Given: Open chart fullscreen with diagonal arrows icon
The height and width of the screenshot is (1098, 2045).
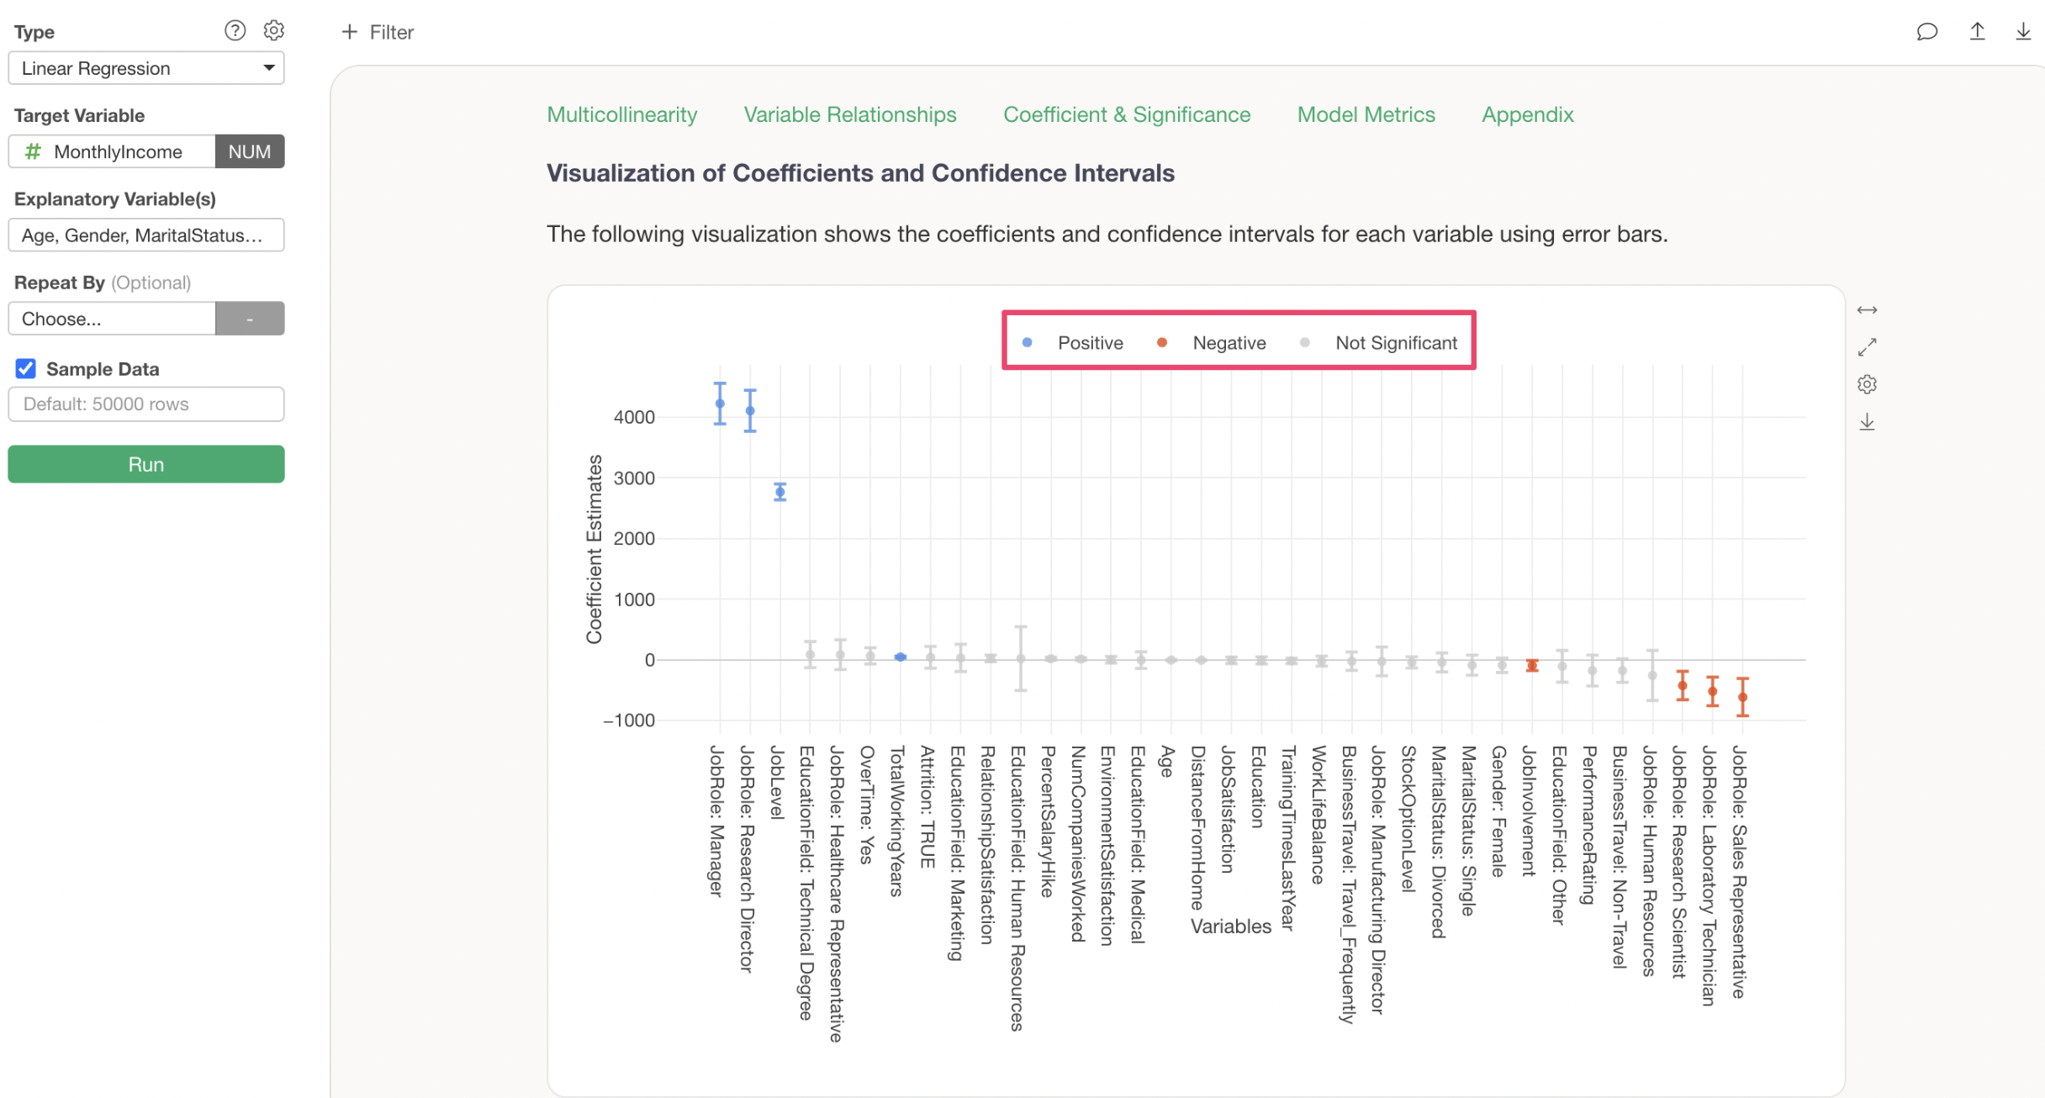Looking at the screenshot, I should click(1867, 347).
